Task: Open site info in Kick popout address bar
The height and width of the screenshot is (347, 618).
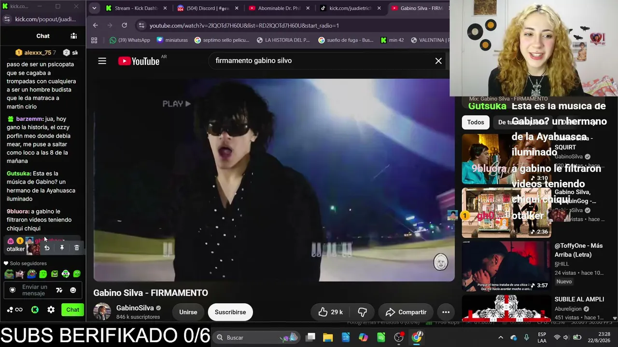Action: (7, 19)
